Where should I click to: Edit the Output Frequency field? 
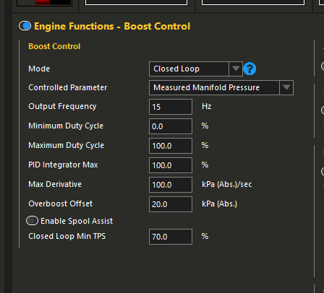(x=171, y=107)
